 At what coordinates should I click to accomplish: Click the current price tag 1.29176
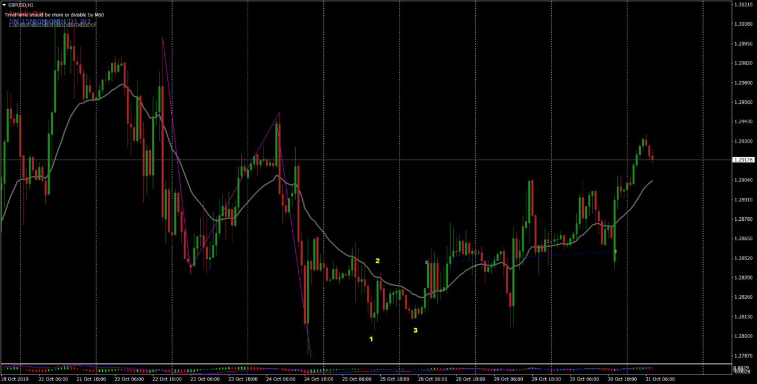click(x=744, y=160)
